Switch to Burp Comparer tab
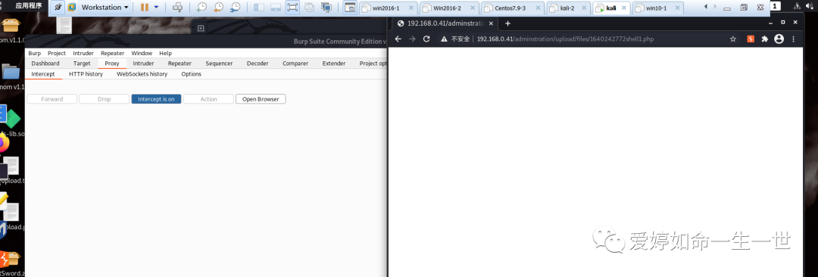Screen dimensions: 818x277 point(295,64)
